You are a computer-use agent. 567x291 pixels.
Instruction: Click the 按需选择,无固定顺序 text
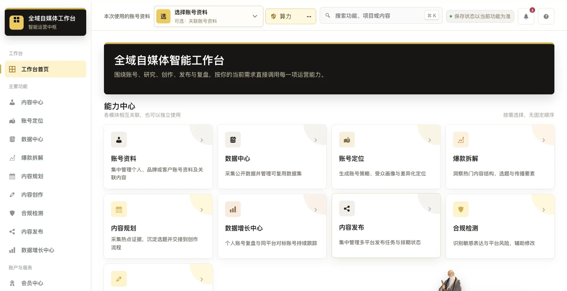tap(528, 115)
